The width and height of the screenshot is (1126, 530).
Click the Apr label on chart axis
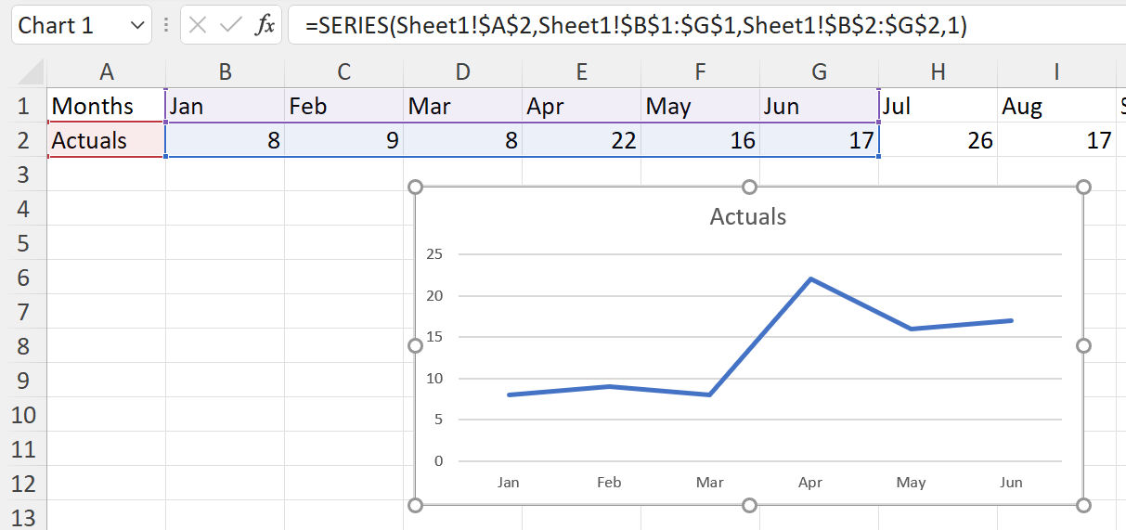[809, 483]
